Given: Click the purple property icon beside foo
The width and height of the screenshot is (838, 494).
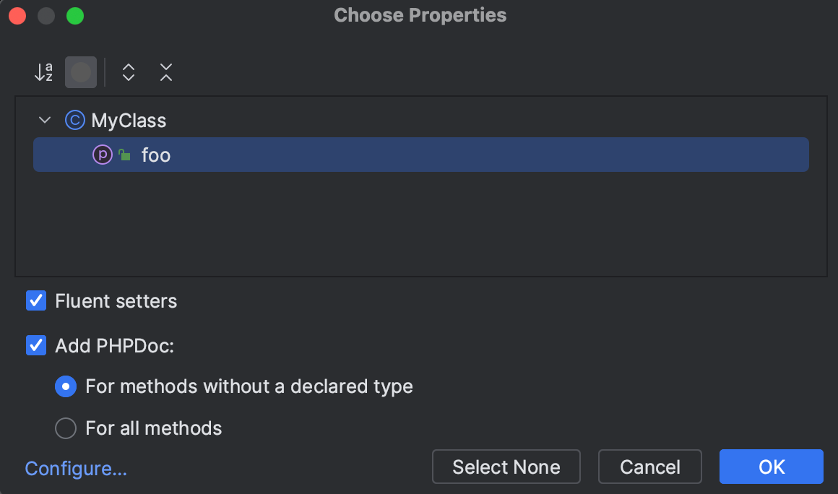Looking at the screenshot, I should (x=102, y=155).
